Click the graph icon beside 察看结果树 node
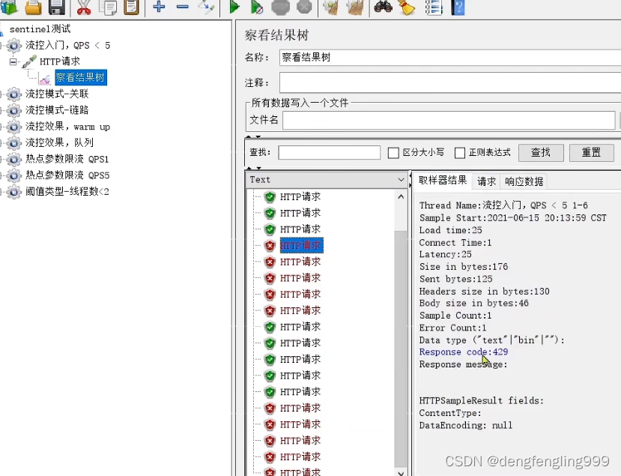The width and height of the screenshot is (621, 476). point(45,79)
